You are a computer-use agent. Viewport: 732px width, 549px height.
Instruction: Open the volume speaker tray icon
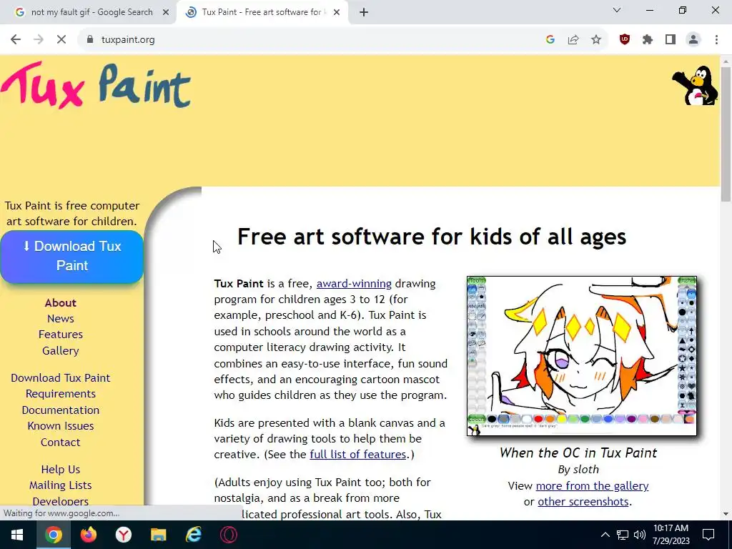640,535
